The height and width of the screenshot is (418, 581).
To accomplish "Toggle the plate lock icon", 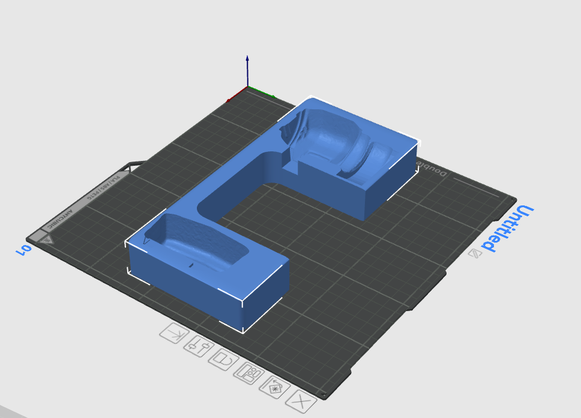I will click(223, 359).
